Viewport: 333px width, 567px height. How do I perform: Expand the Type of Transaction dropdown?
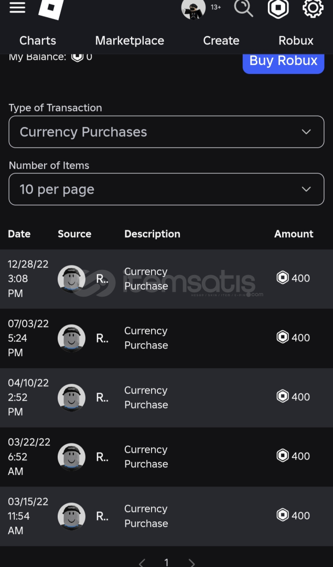[166, 132]
